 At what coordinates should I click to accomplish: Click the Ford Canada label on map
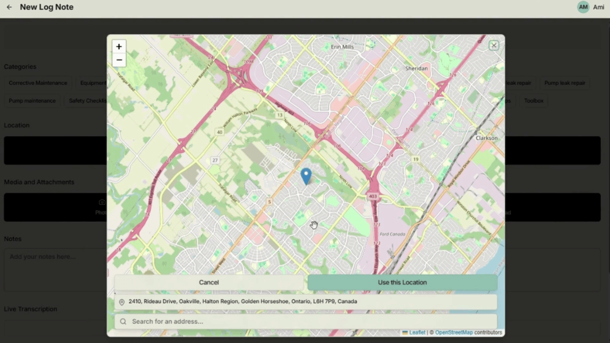392,234
